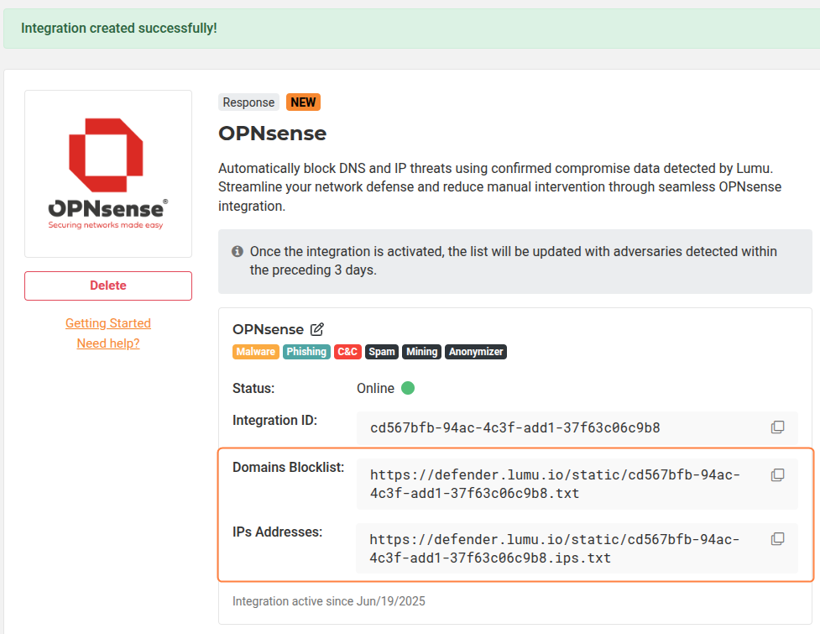
Task: Open the Need help? link
Action: 108,343
